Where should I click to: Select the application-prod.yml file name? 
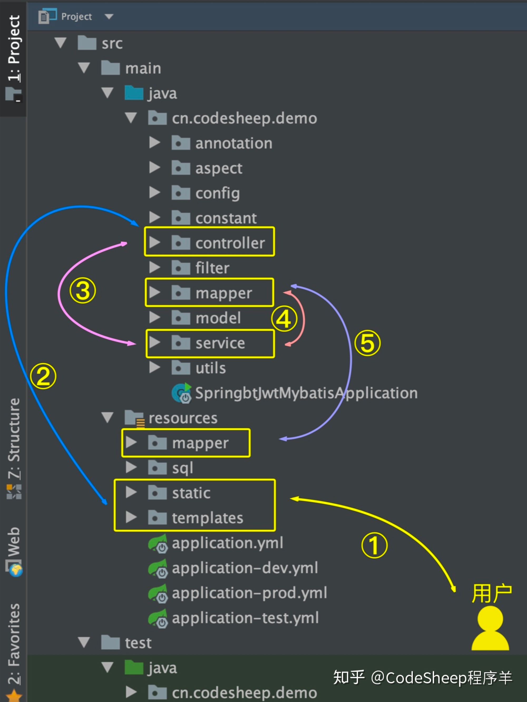[250, 593]
